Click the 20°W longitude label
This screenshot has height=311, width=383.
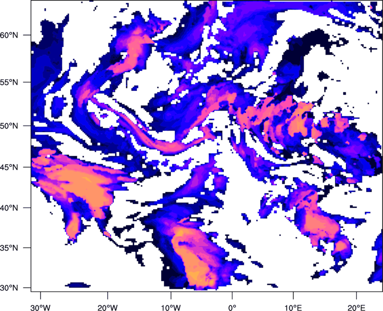[x=107, y=308]
